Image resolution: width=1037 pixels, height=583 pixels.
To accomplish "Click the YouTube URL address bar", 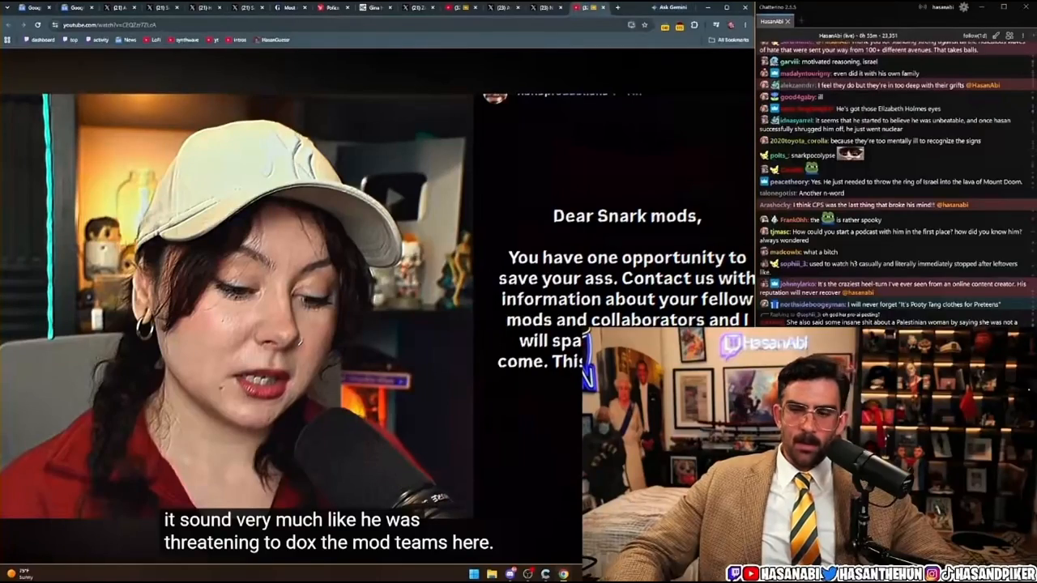I will pyautogui.click(x=340, y=25).
